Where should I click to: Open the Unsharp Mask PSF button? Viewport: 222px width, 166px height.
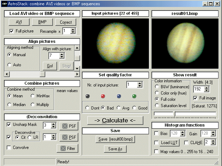(69, 126)
